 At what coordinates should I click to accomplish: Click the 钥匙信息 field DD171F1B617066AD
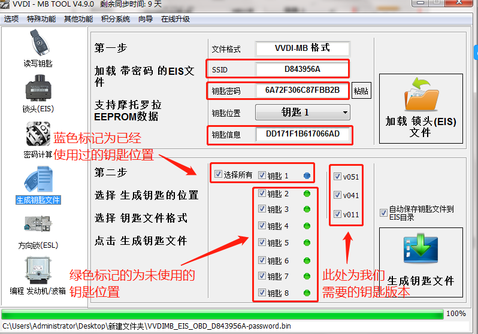point(303,134)
